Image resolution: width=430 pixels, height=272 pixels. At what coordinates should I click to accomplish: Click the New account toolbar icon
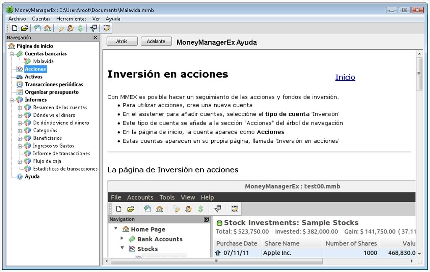[x=37, y=28]
